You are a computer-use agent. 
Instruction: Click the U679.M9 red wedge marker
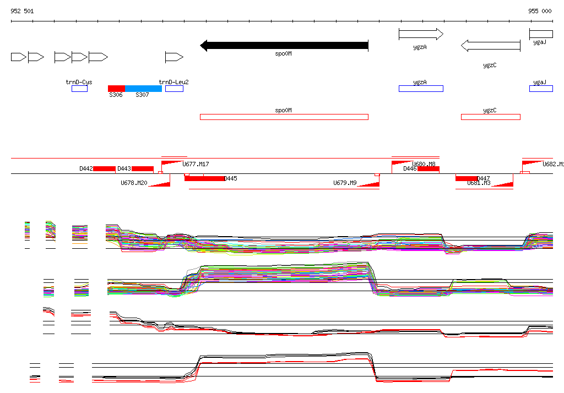click(x=368, y=184)
